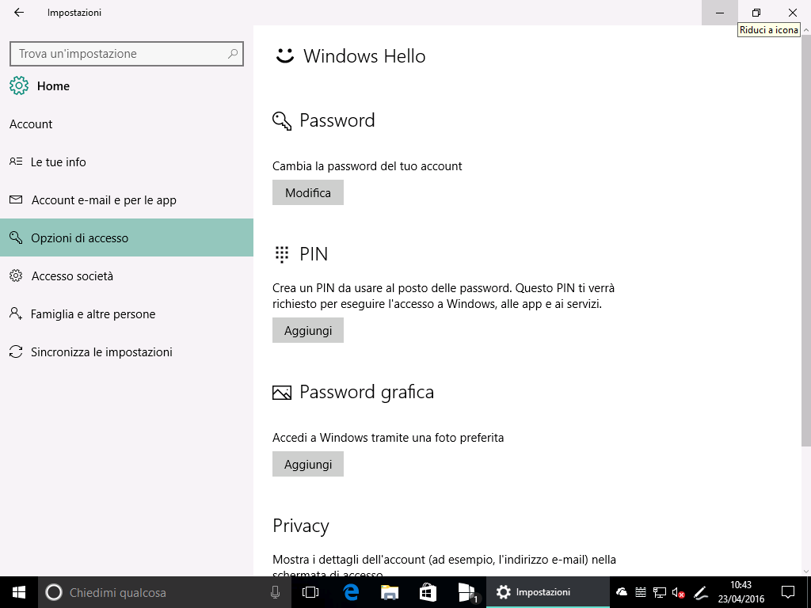Image resolution: width=811 pixels, height=608 pixels.
Task: Open Famiglia e altre persone
Action: [x=127, y=313]
